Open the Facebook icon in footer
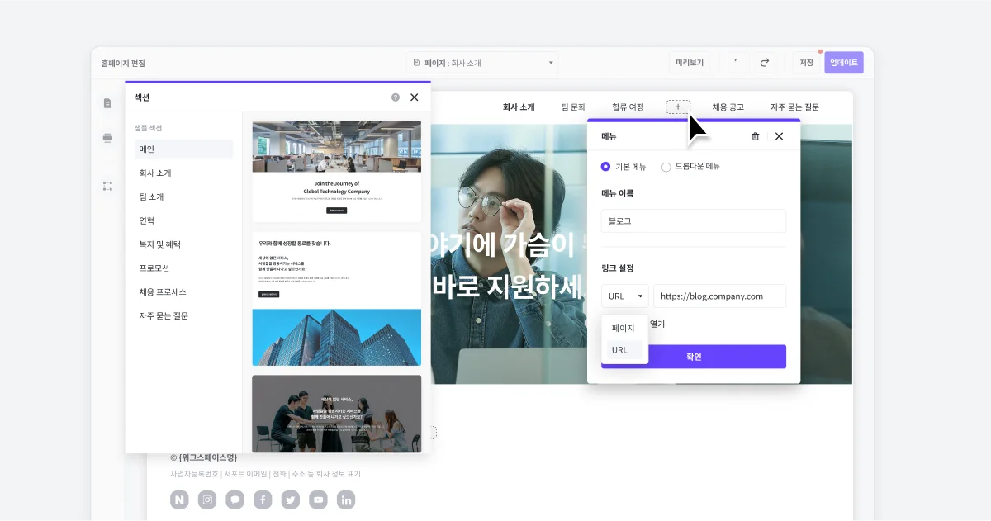 click(263, 500)
